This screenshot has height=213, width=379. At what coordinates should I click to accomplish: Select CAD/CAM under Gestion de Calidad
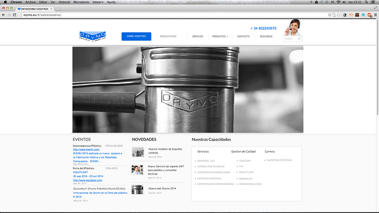coord(245,161)
